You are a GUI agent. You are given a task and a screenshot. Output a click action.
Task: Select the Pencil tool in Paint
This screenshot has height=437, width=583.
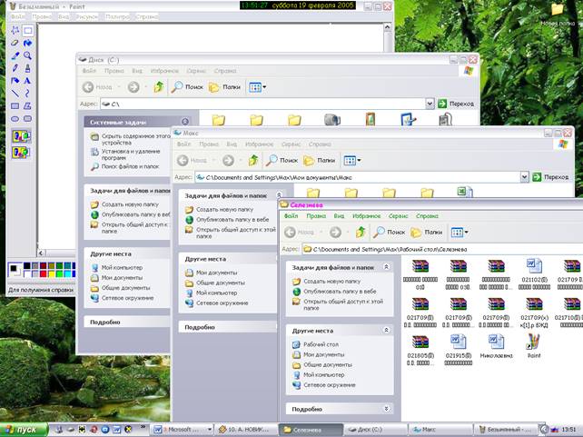click(15, 67)
